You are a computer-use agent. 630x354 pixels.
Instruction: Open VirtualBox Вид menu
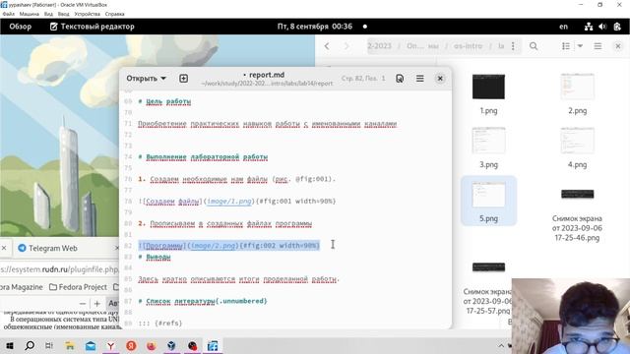pyautogui.click(x=48, y=14)
